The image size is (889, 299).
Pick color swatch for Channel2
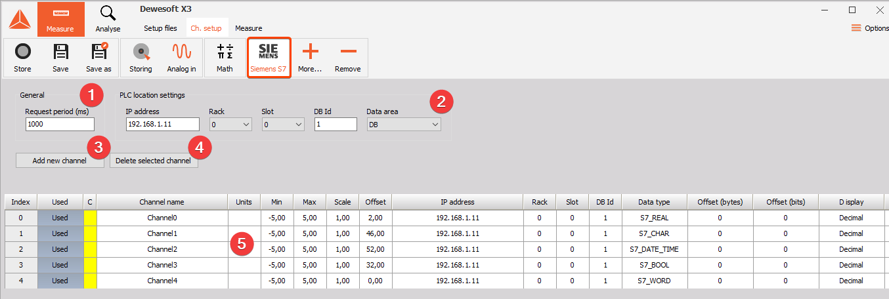90,249
